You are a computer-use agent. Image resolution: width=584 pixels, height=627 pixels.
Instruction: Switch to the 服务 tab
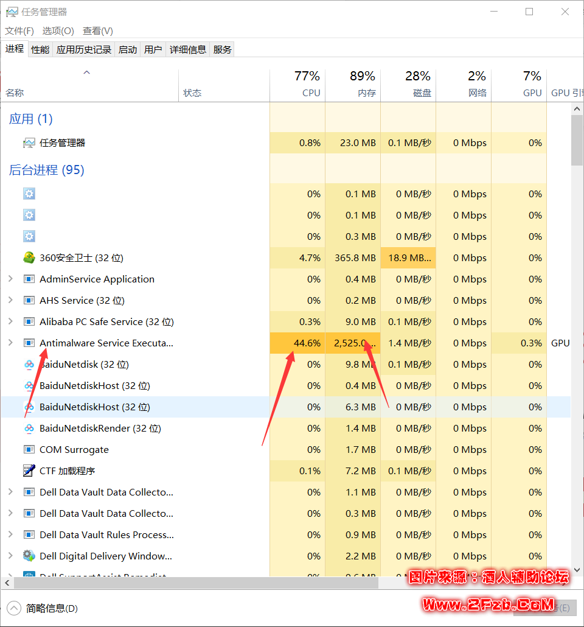(x=222, y=49)
